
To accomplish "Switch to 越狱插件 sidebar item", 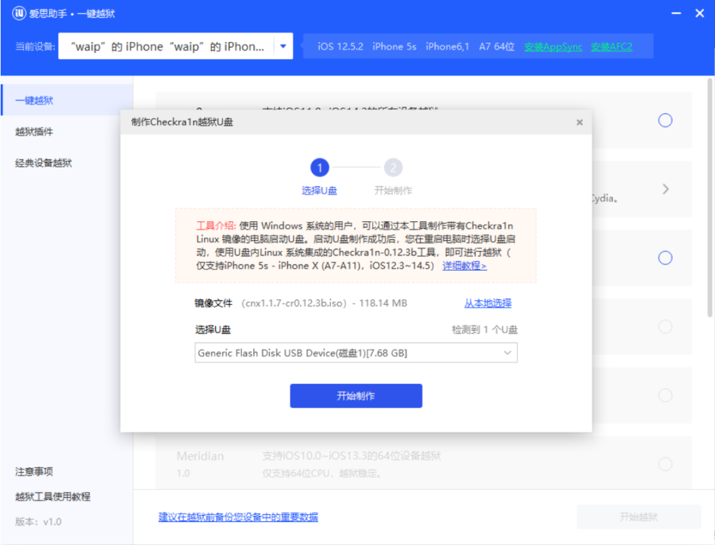I will point(35,132).
